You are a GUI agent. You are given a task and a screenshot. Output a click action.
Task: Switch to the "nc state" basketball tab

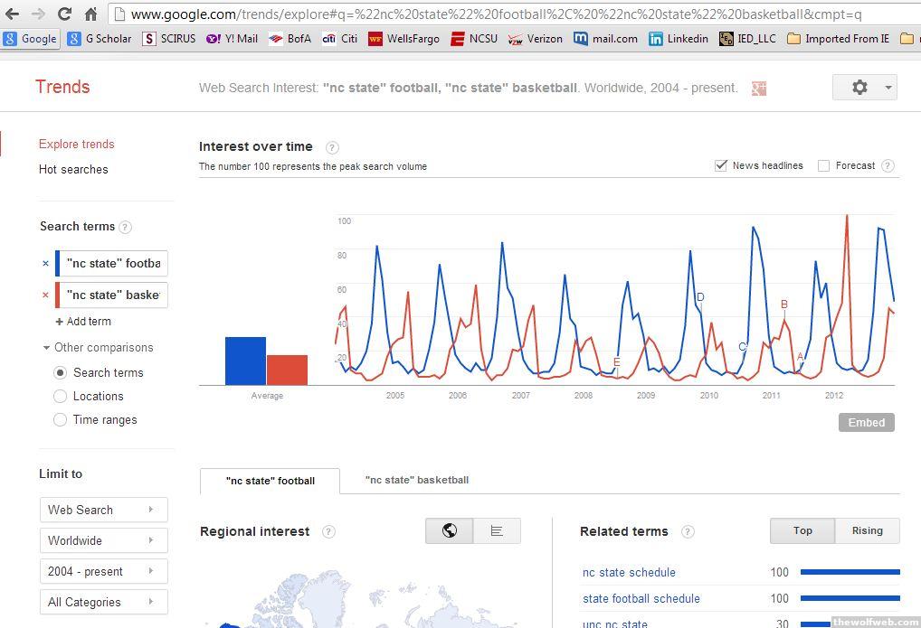click(x=417, y=480)
